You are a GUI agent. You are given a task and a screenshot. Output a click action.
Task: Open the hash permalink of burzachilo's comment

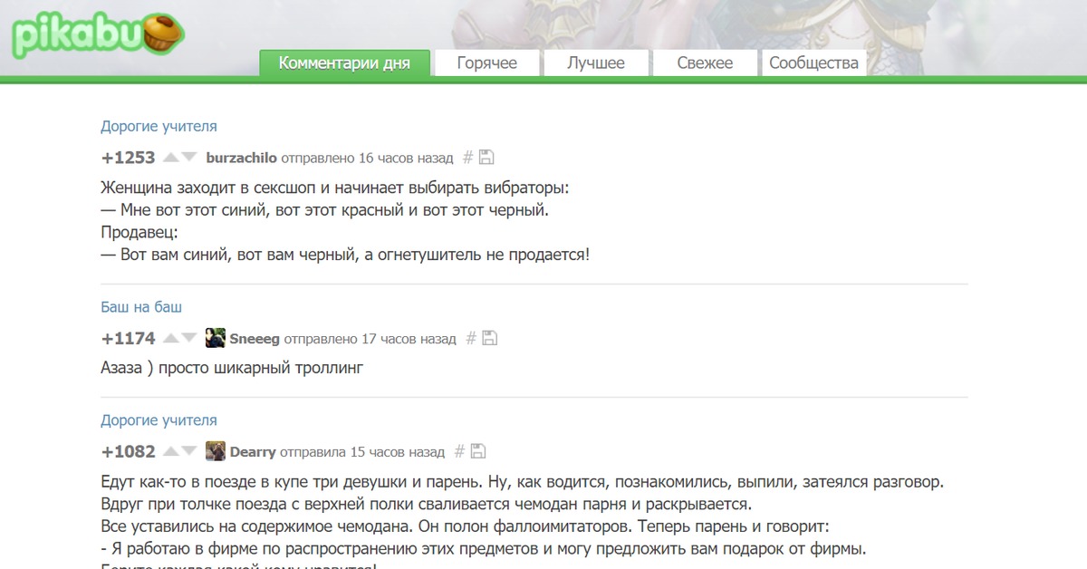coord(467,158)
